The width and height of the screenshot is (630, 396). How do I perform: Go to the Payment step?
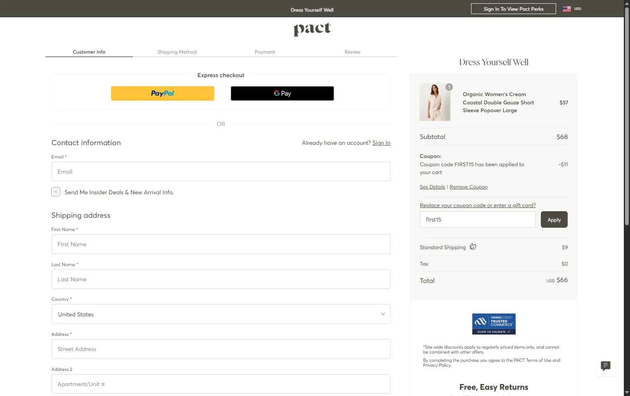point(265,52)
